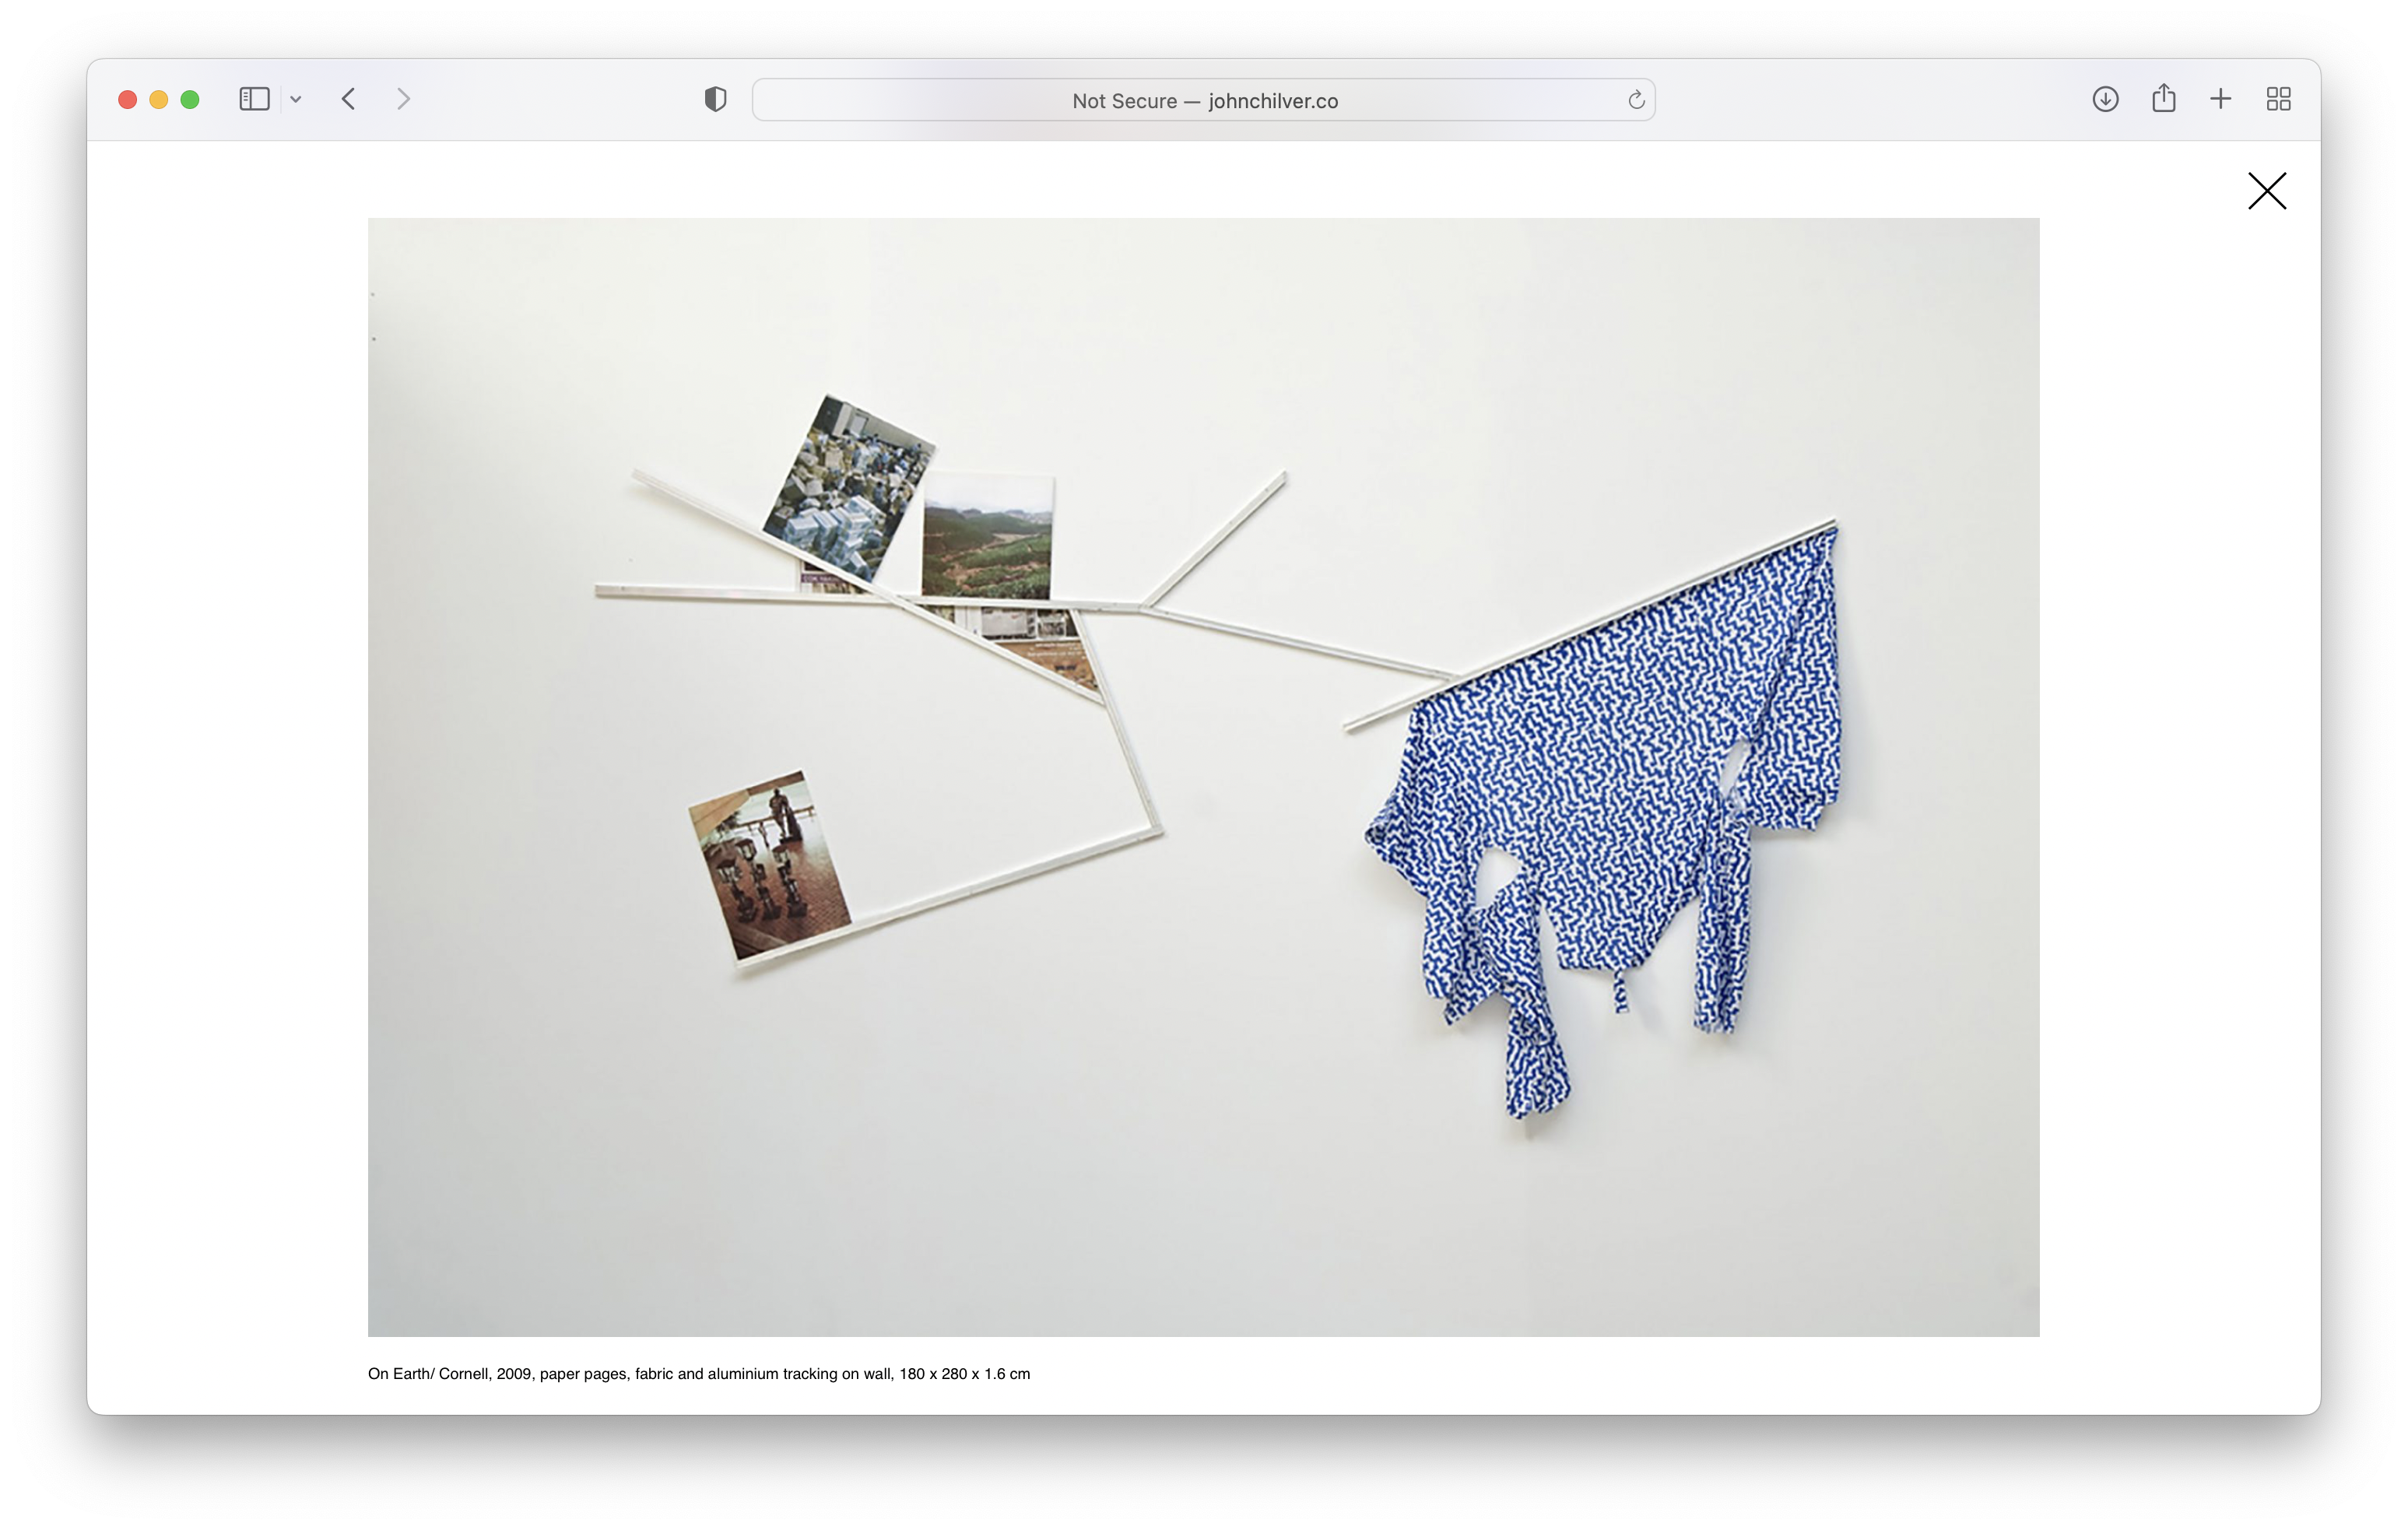Open the privacy report shield icon
This screenshot has height=1530, width=2408.
715,99
